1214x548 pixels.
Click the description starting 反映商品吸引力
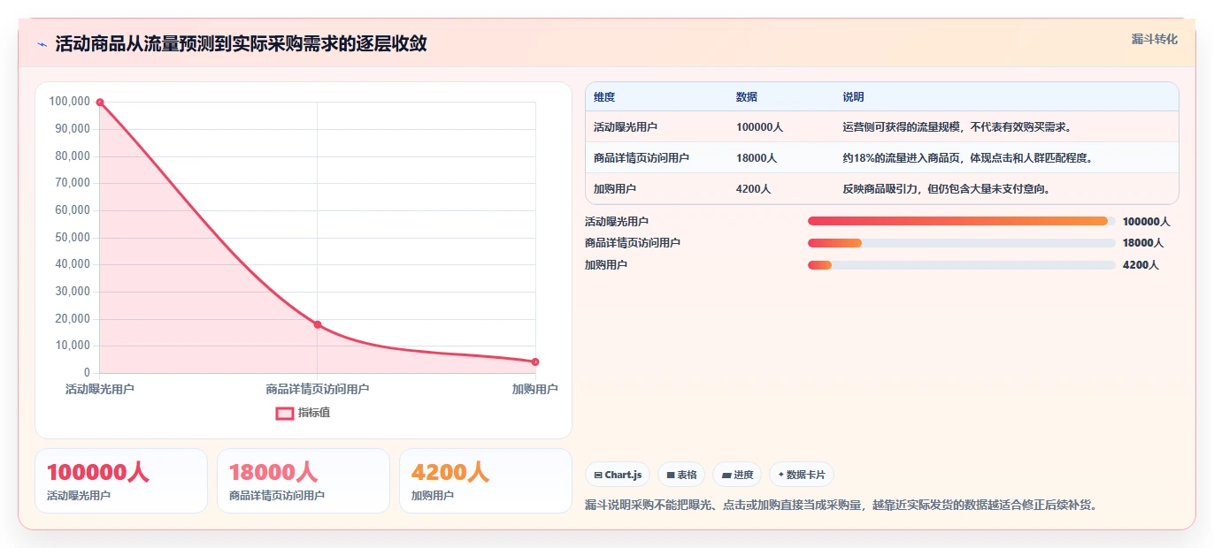pos(947,189)
